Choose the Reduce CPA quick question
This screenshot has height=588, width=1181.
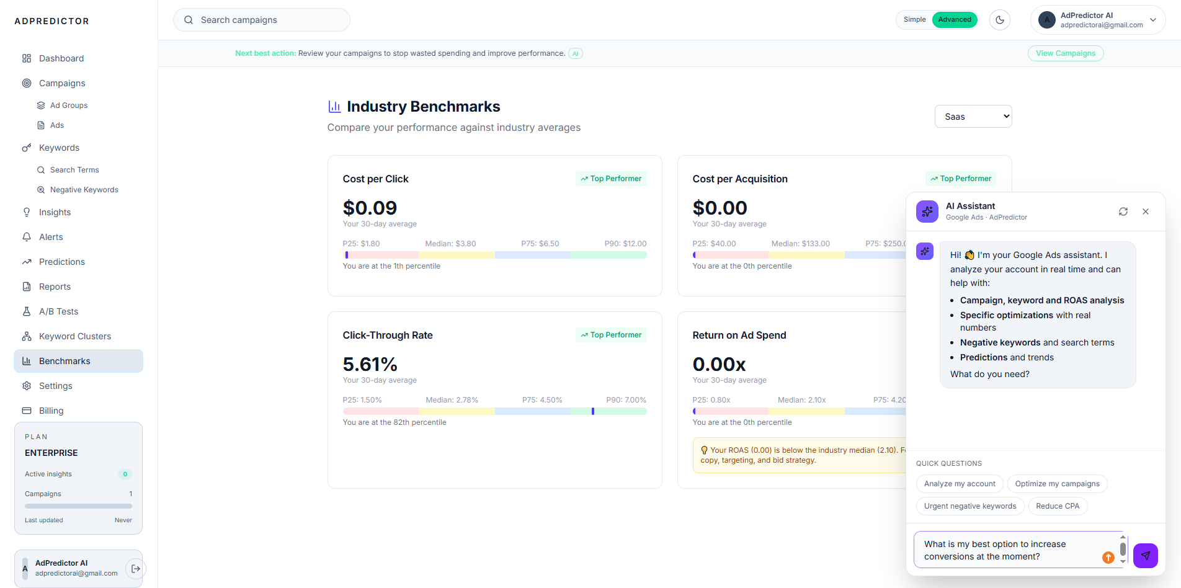[x=1058, y=506]
